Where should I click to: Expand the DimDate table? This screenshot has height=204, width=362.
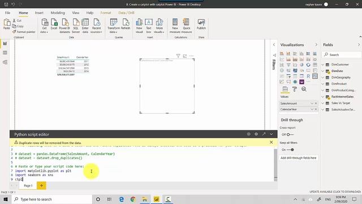coord(323,71)
